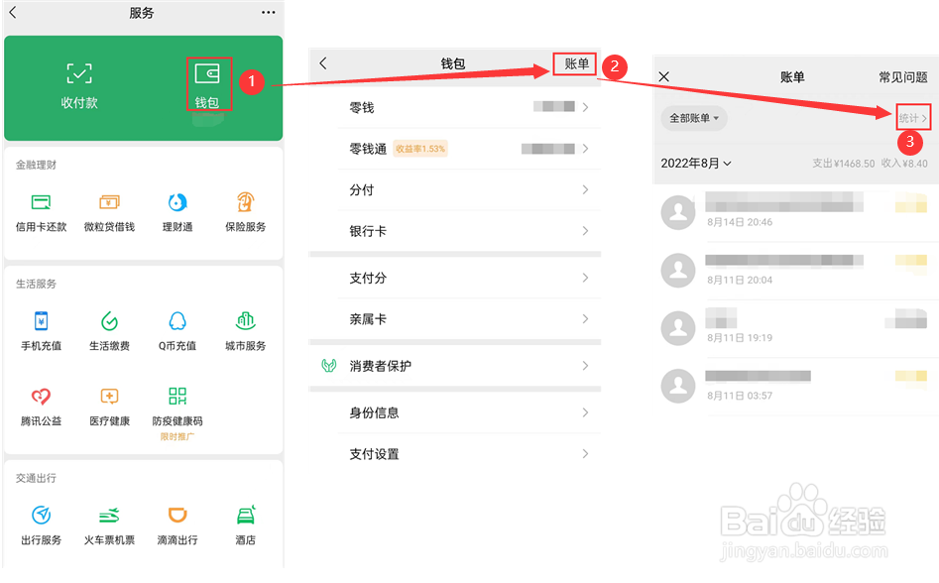Expand the 全部账单 bill filter dropdown

pyautogui.click(x=694, y=118)
